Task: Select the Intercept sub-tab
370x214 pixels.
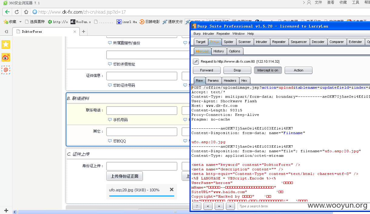Action: pos(202,51)
